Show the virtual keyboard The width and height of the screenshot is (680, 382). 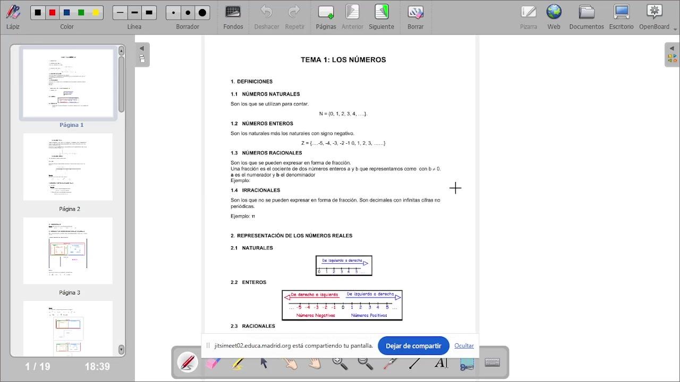[492, 362]
